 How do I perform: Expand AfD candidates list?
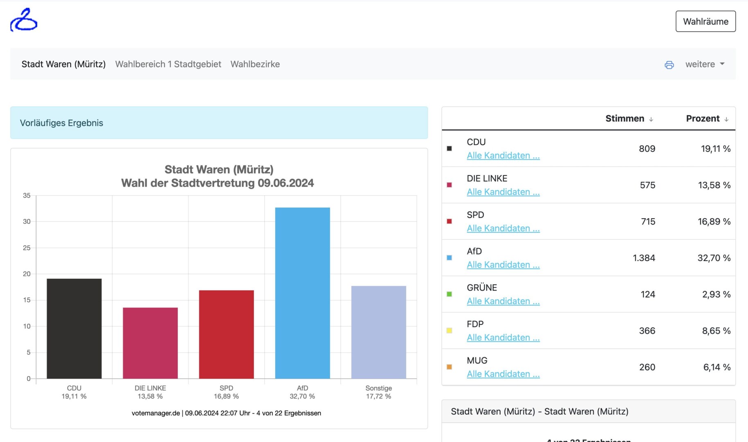coord(503,265)
